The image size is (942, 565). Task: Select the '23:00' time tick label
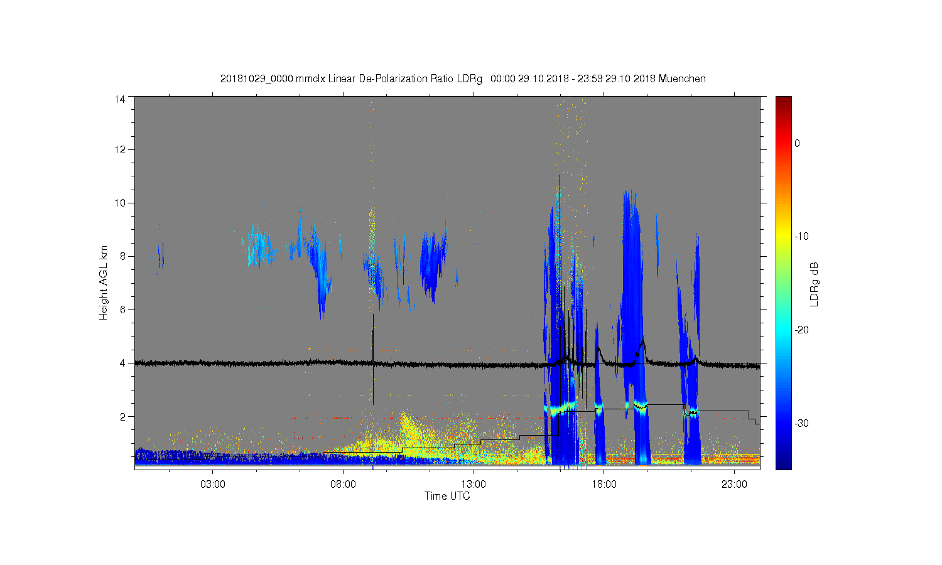[734, 484]
